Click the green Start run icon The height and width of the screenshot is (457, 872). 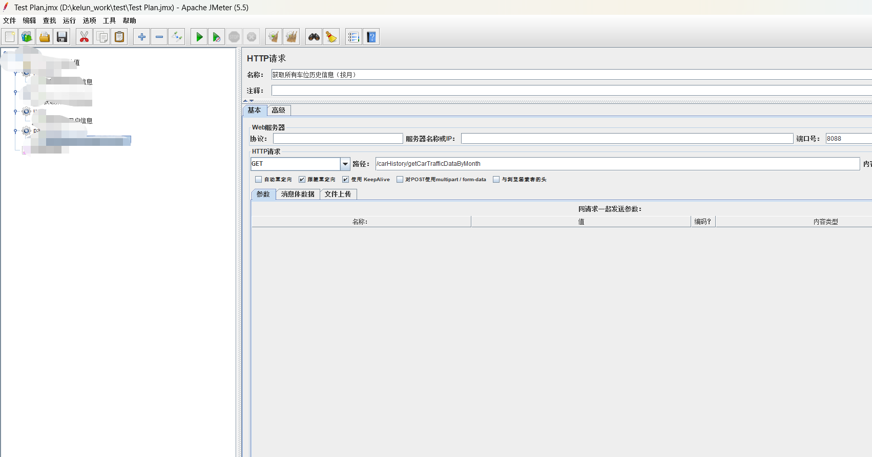199,37
